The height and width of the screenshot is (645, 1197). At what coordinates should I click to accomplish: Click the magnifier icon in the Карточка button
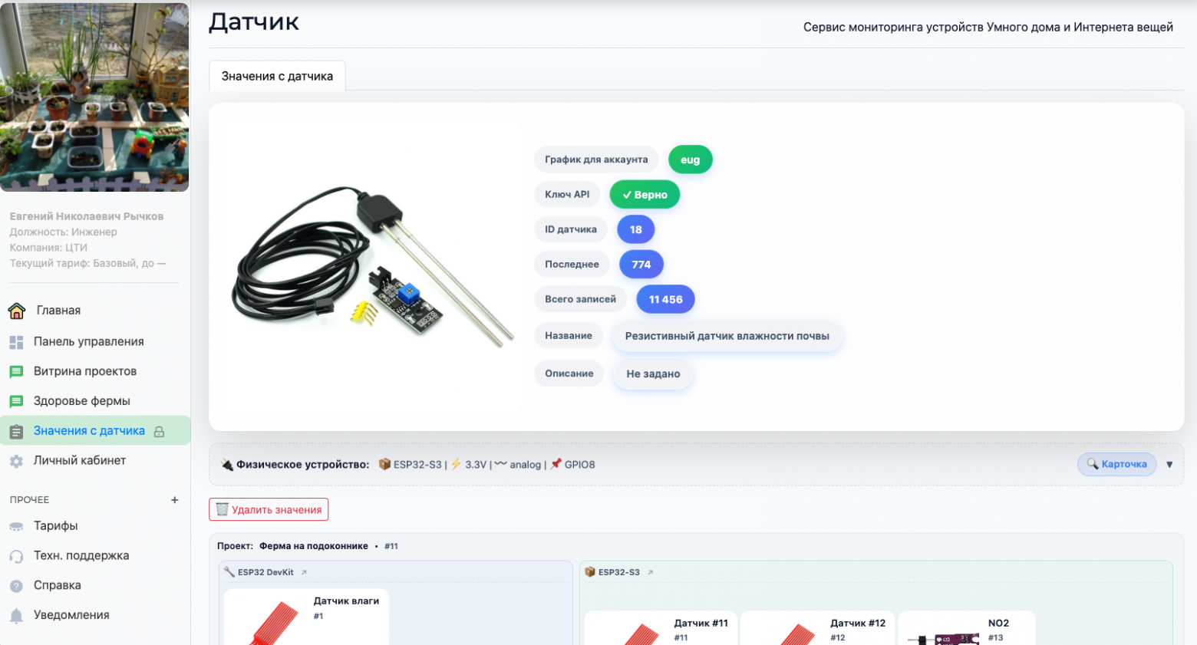pos(1093,464)
